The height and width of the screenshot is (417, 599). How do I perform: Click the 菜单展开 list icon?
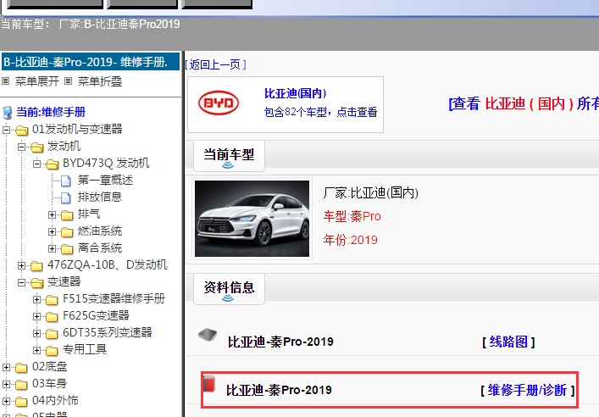pos(5,81)
